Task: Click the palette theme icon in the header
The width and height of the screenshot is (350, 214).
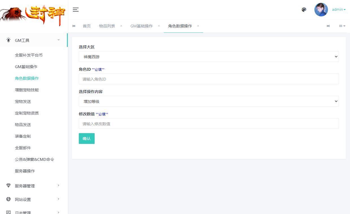Action: [x=304, y=10]
